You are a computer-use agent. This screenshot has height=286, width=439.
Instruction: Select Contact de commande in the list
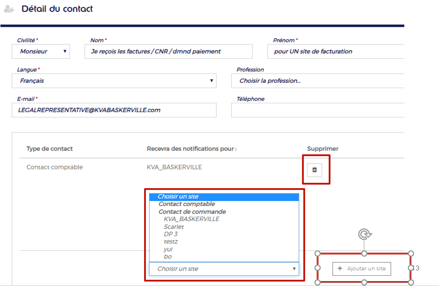click(192, 212)
